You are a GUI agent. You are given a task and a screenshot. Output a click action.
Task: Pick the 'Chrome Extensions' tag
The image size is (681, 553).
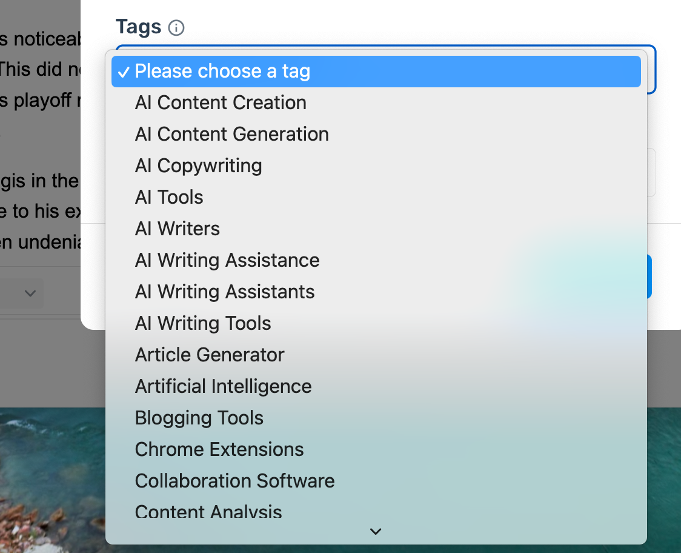(219, 450)
